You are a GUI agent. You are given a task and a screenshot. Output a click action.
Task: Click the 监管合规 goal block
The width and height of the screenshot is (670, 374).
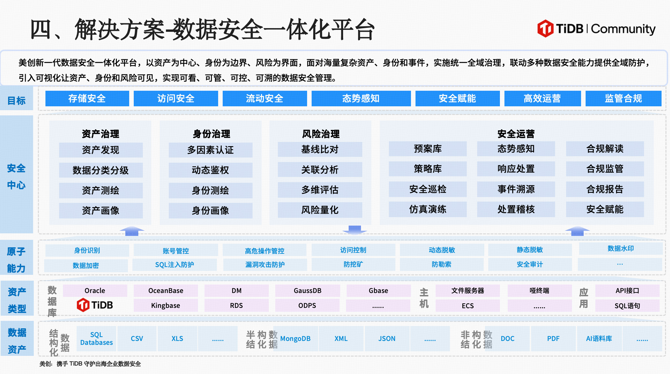(623, 99)
